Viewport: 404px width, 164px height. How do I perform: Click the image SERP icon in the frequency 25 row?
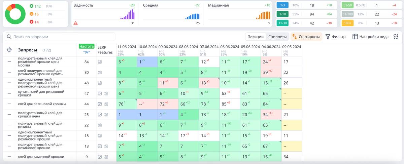click(x=100, y=115)
